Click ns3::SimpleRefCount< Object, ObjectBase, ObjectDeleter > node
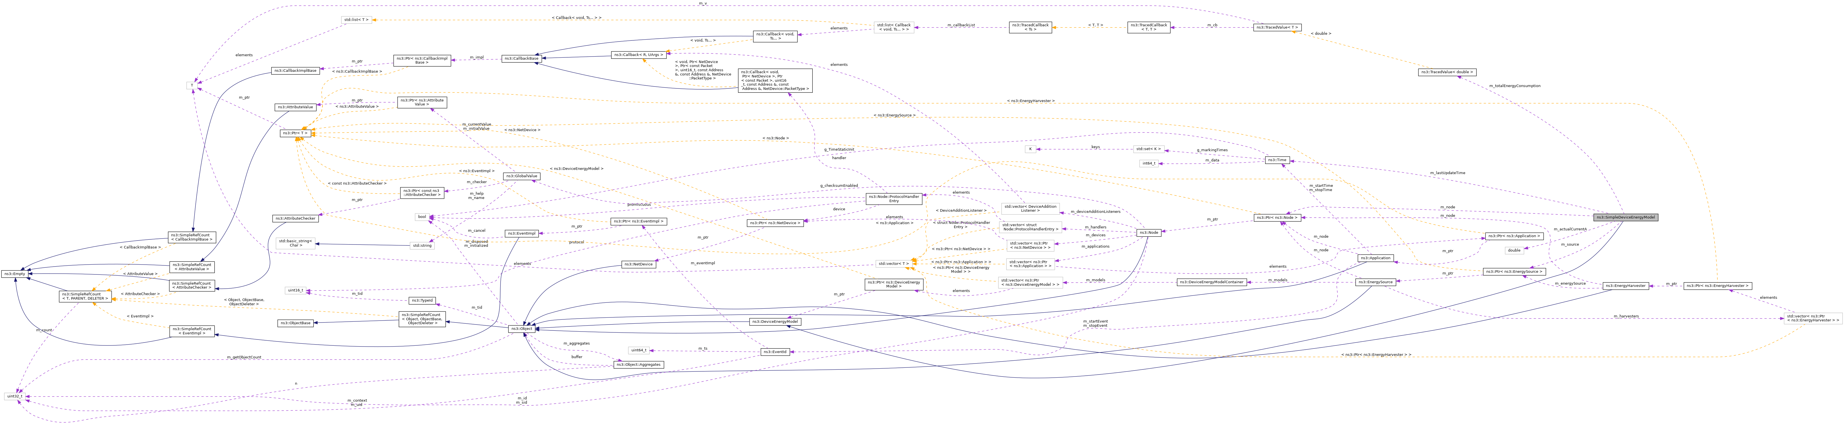 coord(422,319)
